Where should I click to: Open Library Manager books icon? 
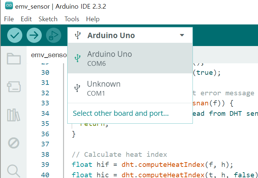14,115
